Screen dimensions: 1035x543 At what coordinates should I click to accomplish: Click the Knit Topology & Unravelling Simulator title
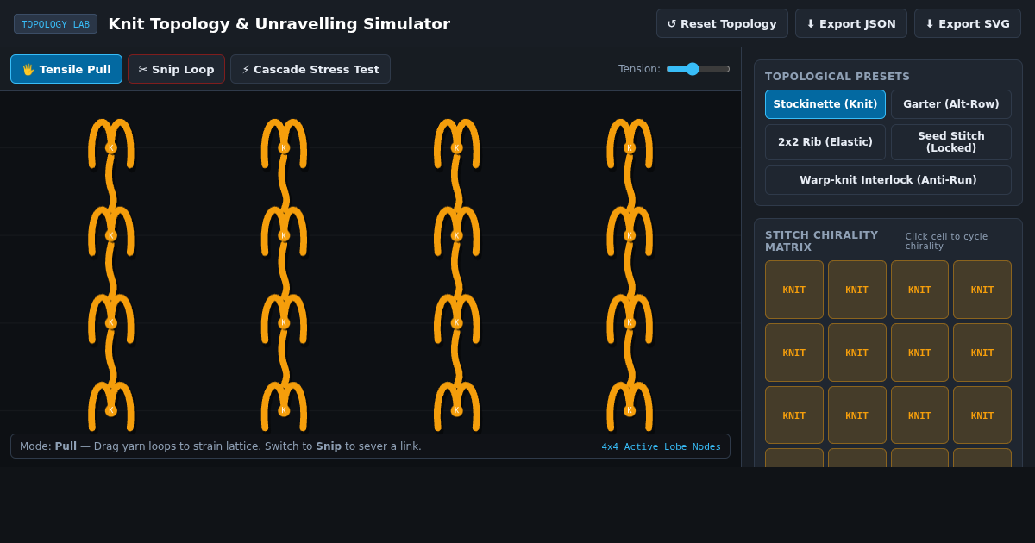279,24
